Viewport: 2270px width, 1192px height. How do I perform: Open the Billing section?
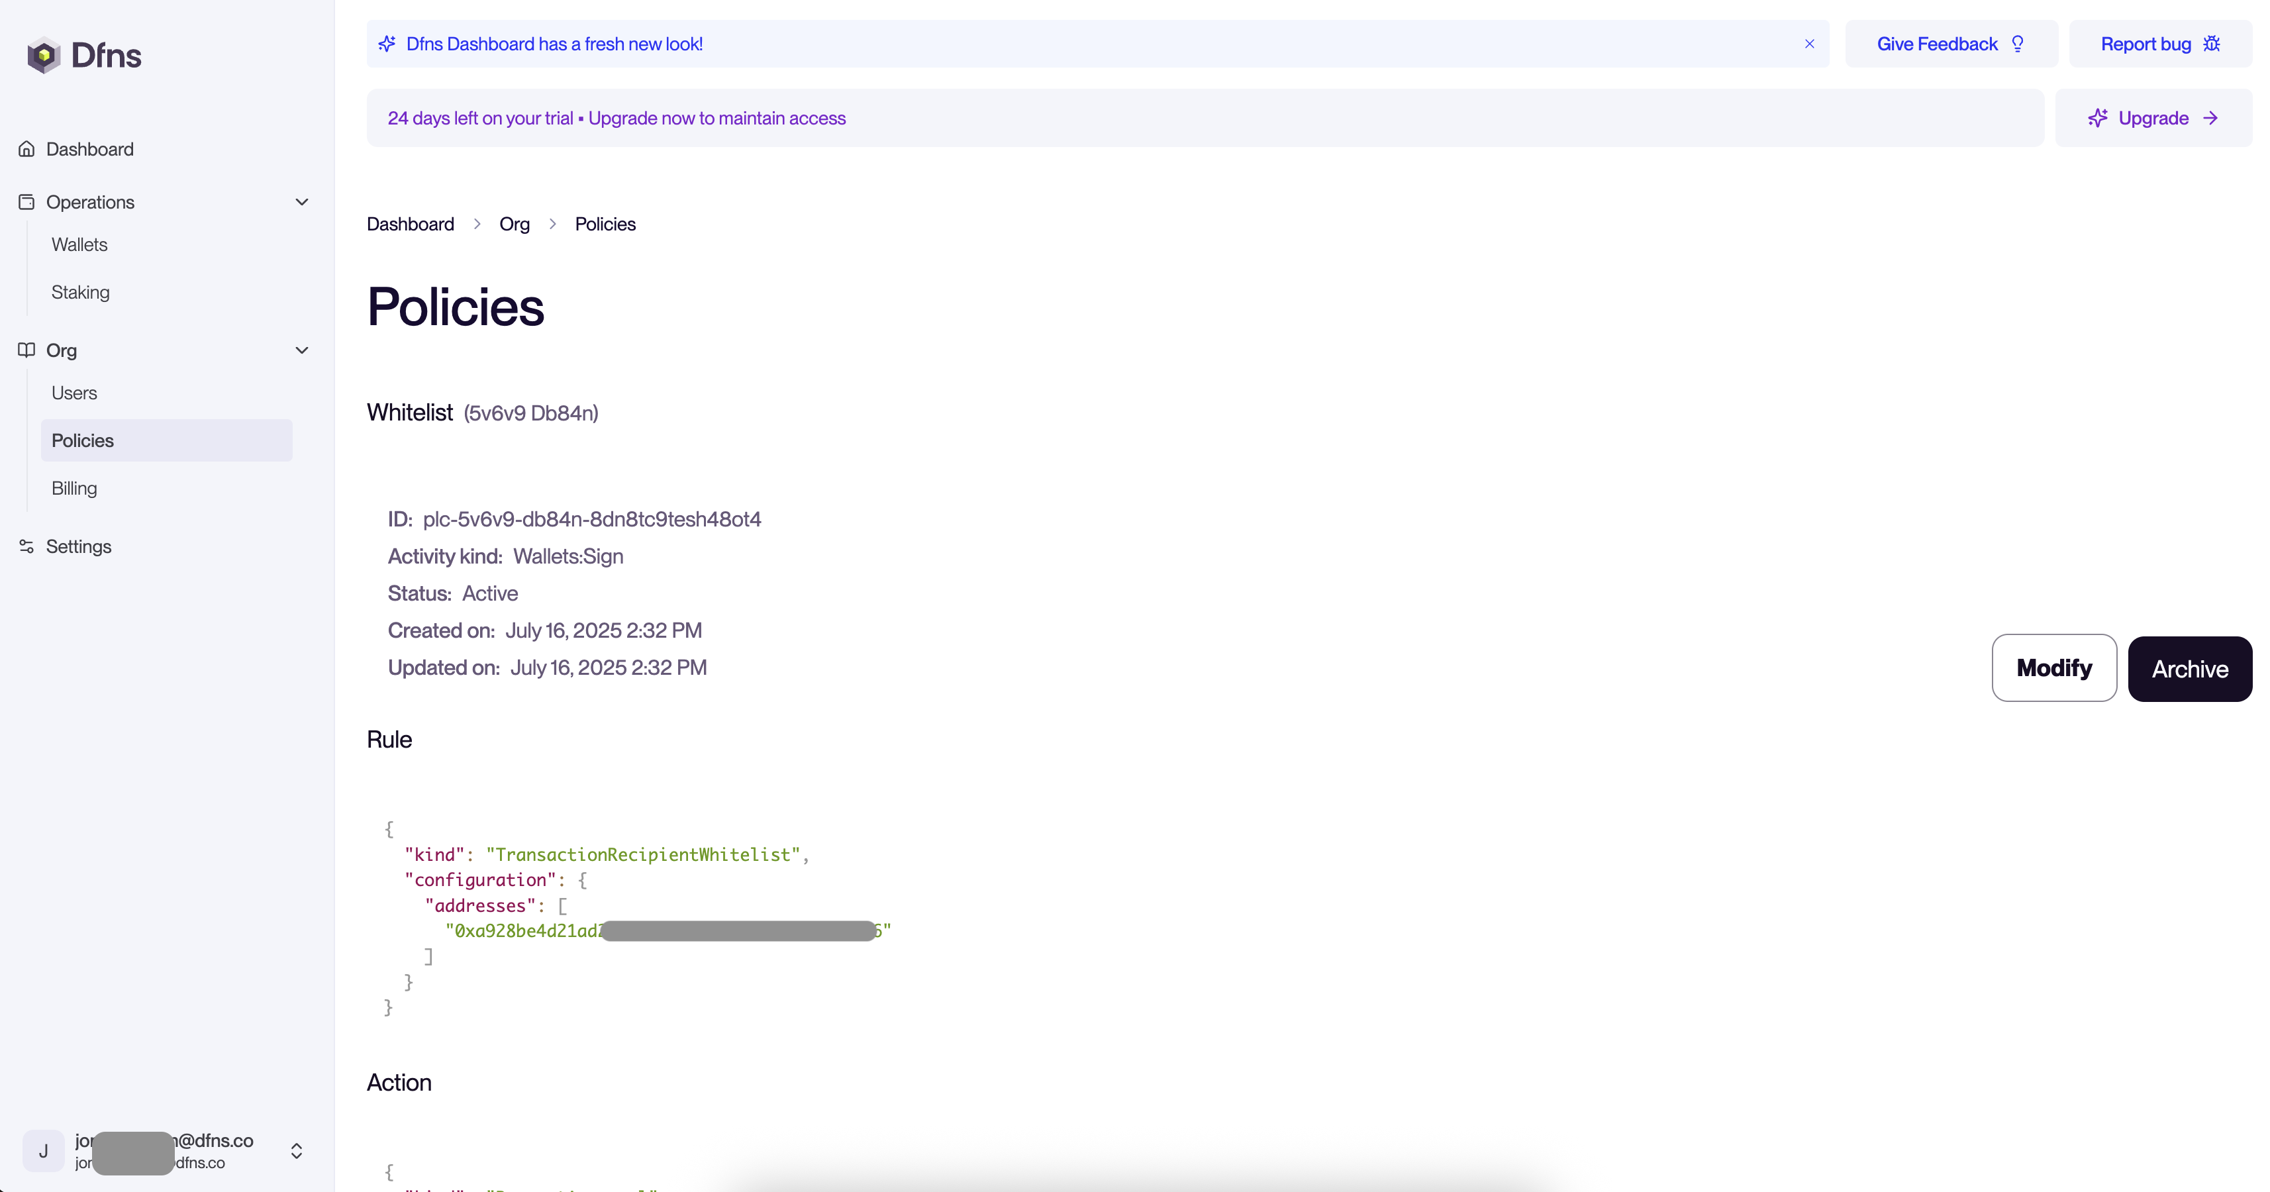pos(74,488)
